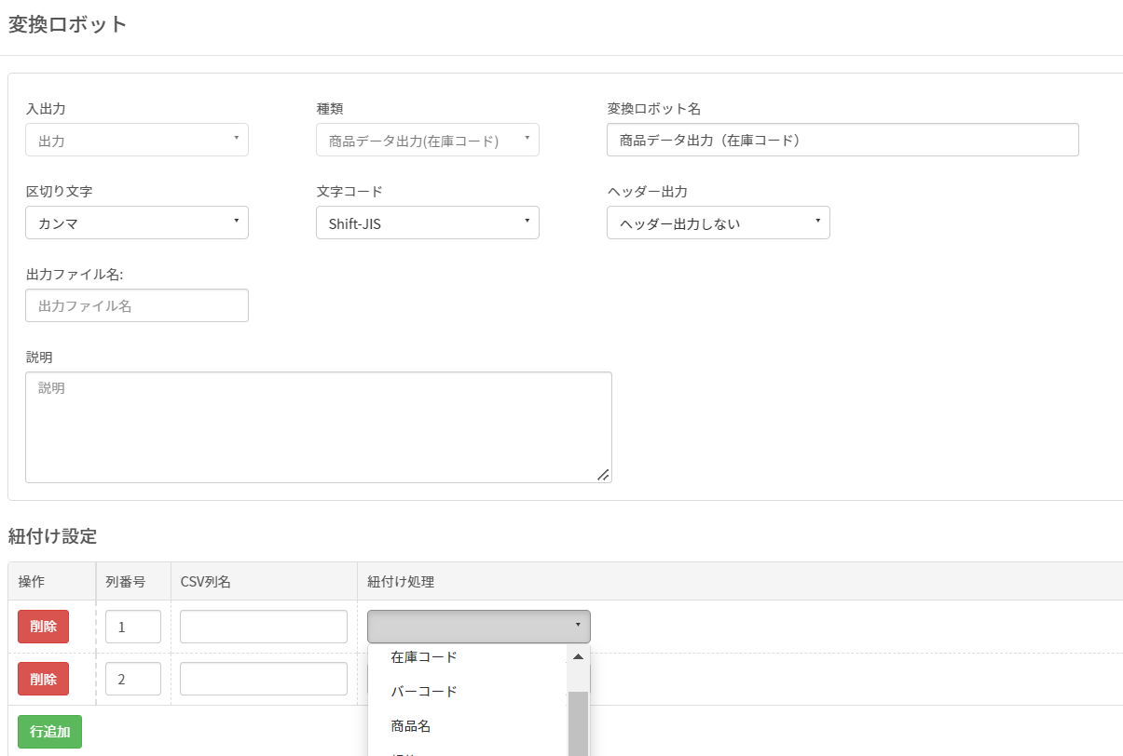Click the 列番号 field containing 2

point(133,679)
